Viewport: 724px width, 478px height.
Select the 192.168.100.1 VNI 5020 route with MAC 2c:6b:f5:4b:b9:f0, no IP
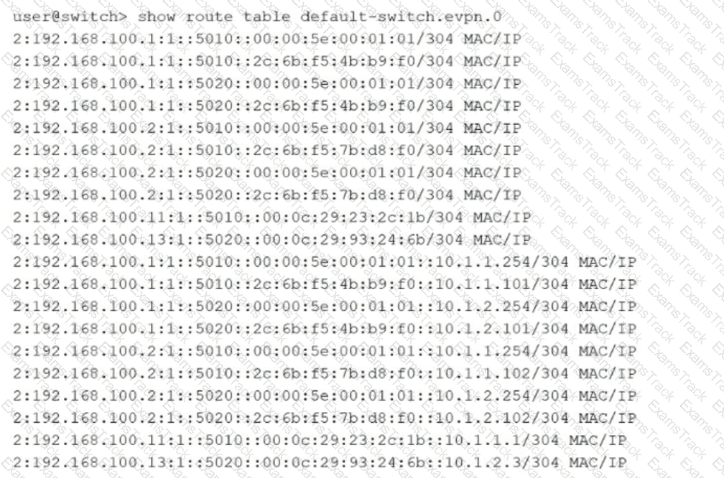pyautogui.click(x=267, y=106)
